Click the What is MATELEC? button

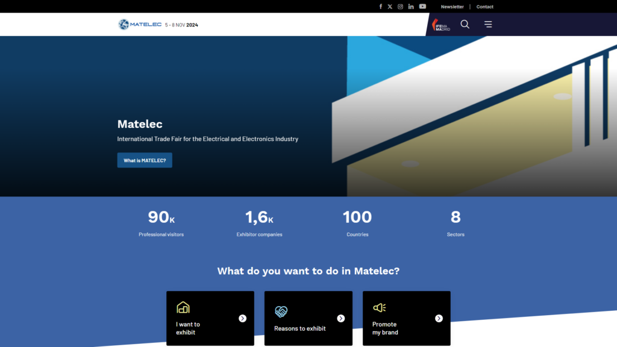(145, 160)
